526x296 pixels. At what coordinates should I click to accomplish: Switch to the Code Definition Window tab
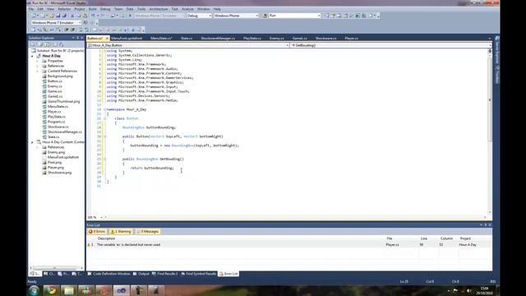tap(109, 274)
